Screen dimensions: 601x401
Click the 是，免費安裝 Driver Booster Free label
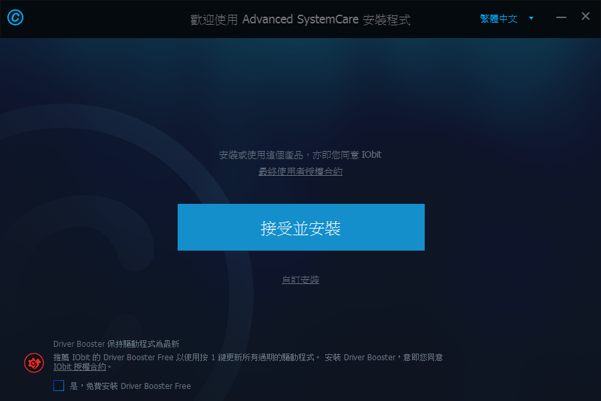click(130, 386)
